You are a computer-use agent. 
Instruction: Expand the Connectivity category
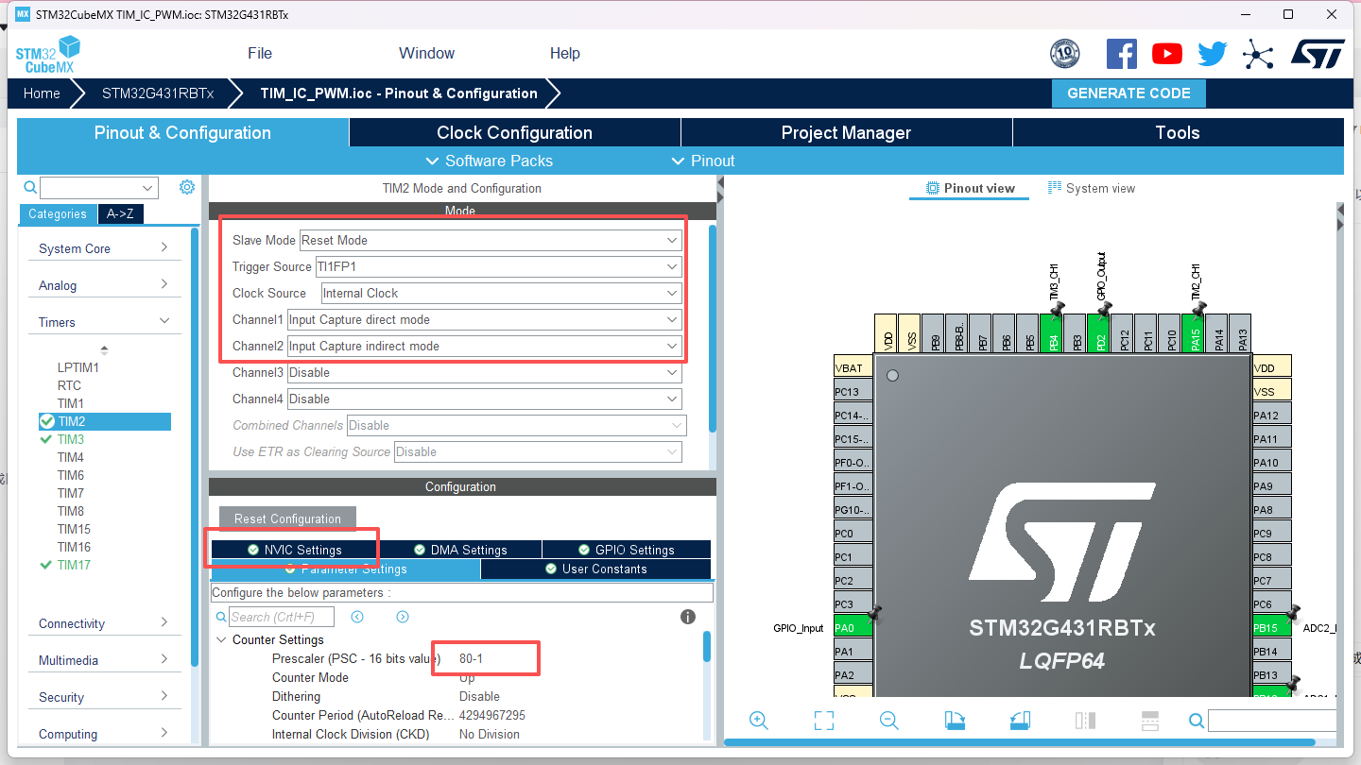(x=104, y=623)
